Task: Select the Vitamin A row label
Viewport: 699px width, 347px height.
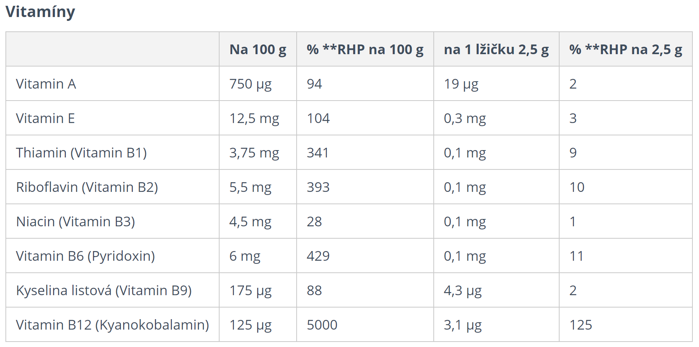Action: (46, 84)
